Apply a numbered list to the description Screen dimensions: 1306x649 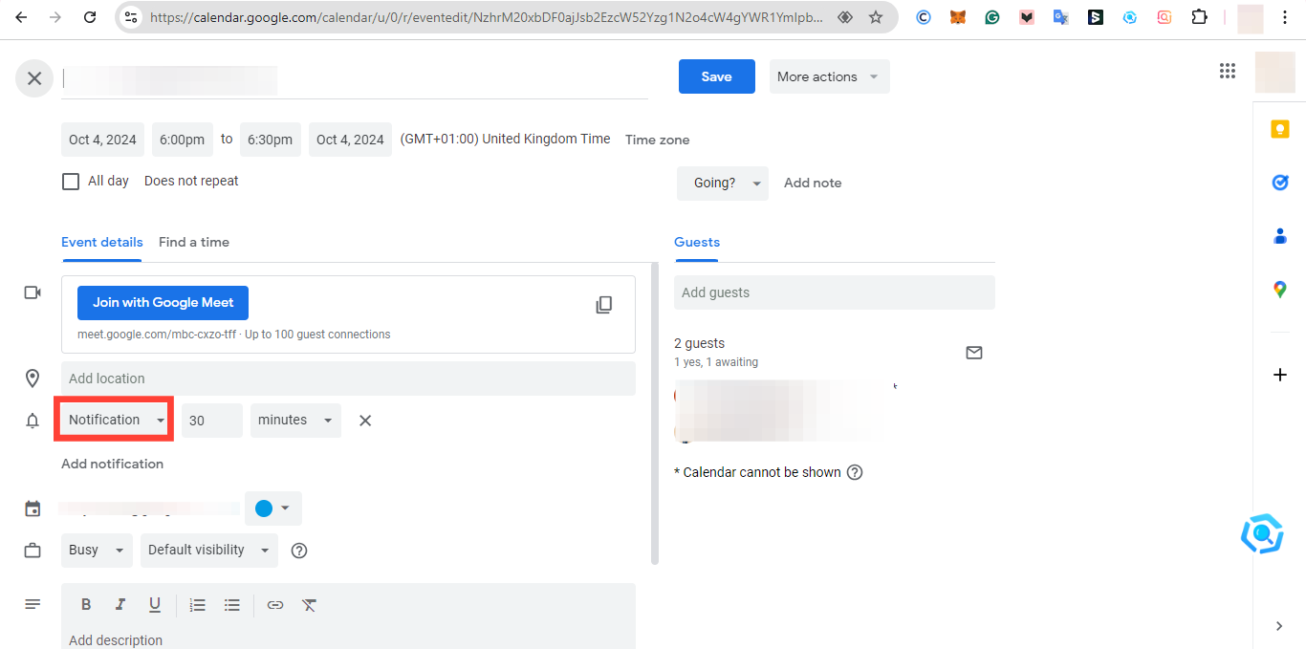197,604
